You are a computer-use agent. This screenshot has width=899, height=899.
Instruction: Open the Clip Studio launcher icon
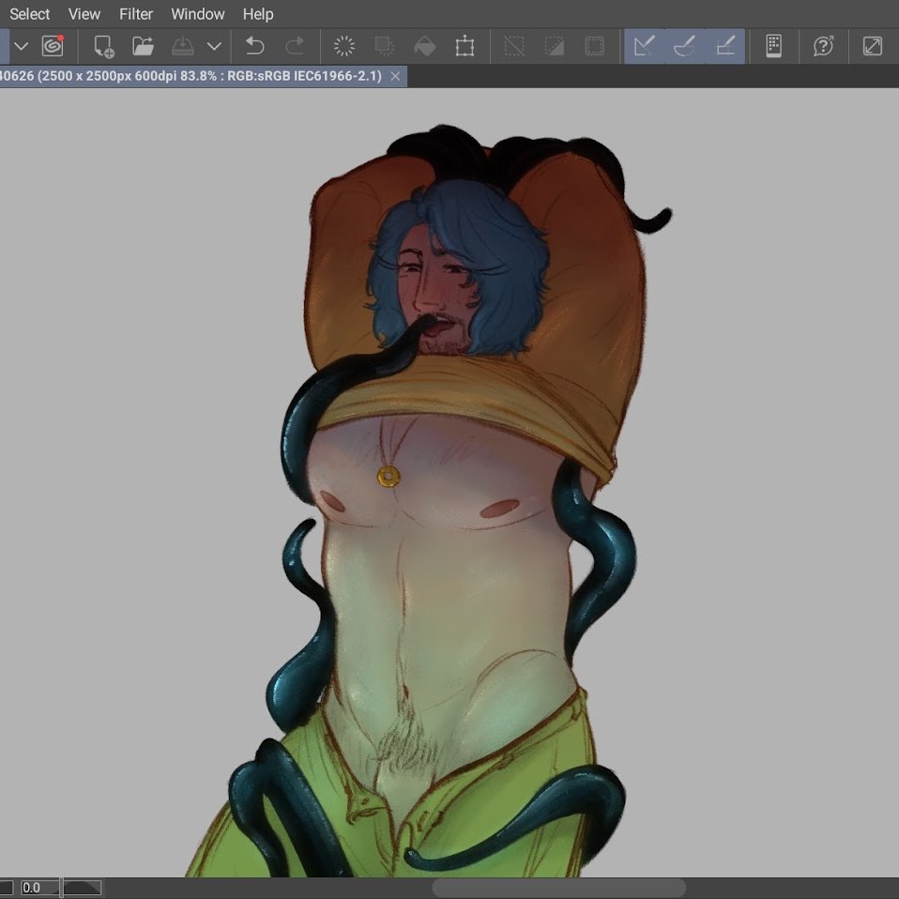click(x=53, y=46)
